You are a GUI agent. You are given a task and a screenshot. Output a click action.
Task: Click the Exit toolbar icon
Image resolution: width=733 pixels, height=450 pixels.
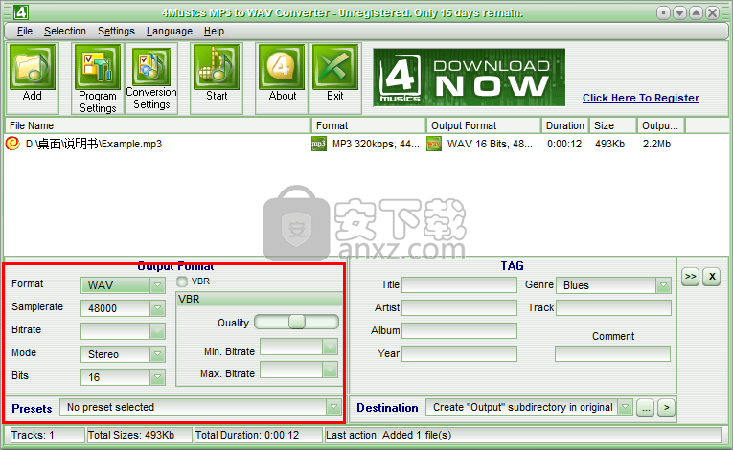335,67
